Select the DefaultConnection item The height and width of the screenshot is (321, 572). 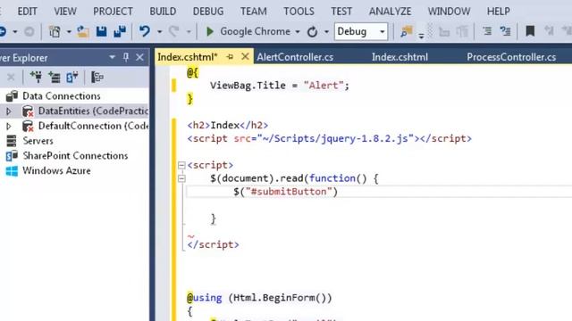[93, 126]
